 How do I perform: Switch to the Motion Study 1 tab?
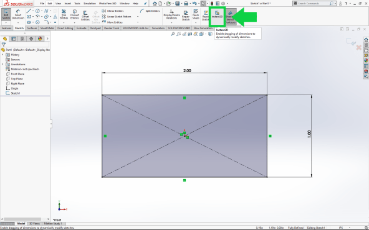pyautogui.click(x=53, y=224)
